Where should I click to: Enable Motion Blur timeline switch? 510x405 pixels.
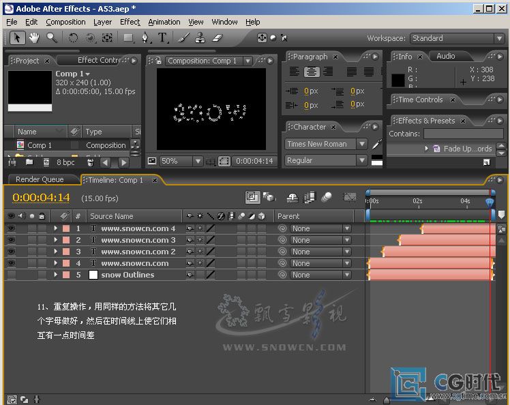click(327, 197)
